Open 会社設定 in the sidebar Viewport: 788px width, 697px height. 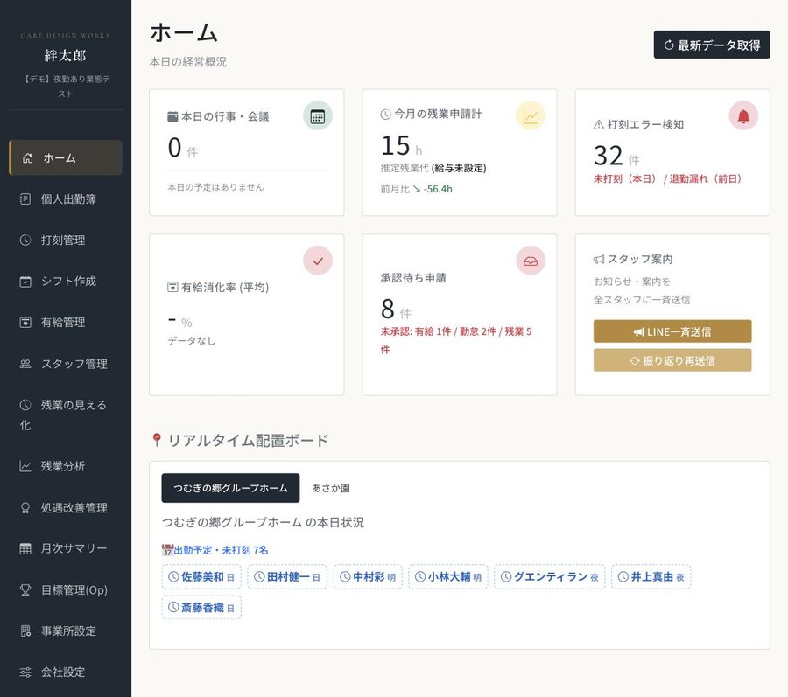coord(66,673)
